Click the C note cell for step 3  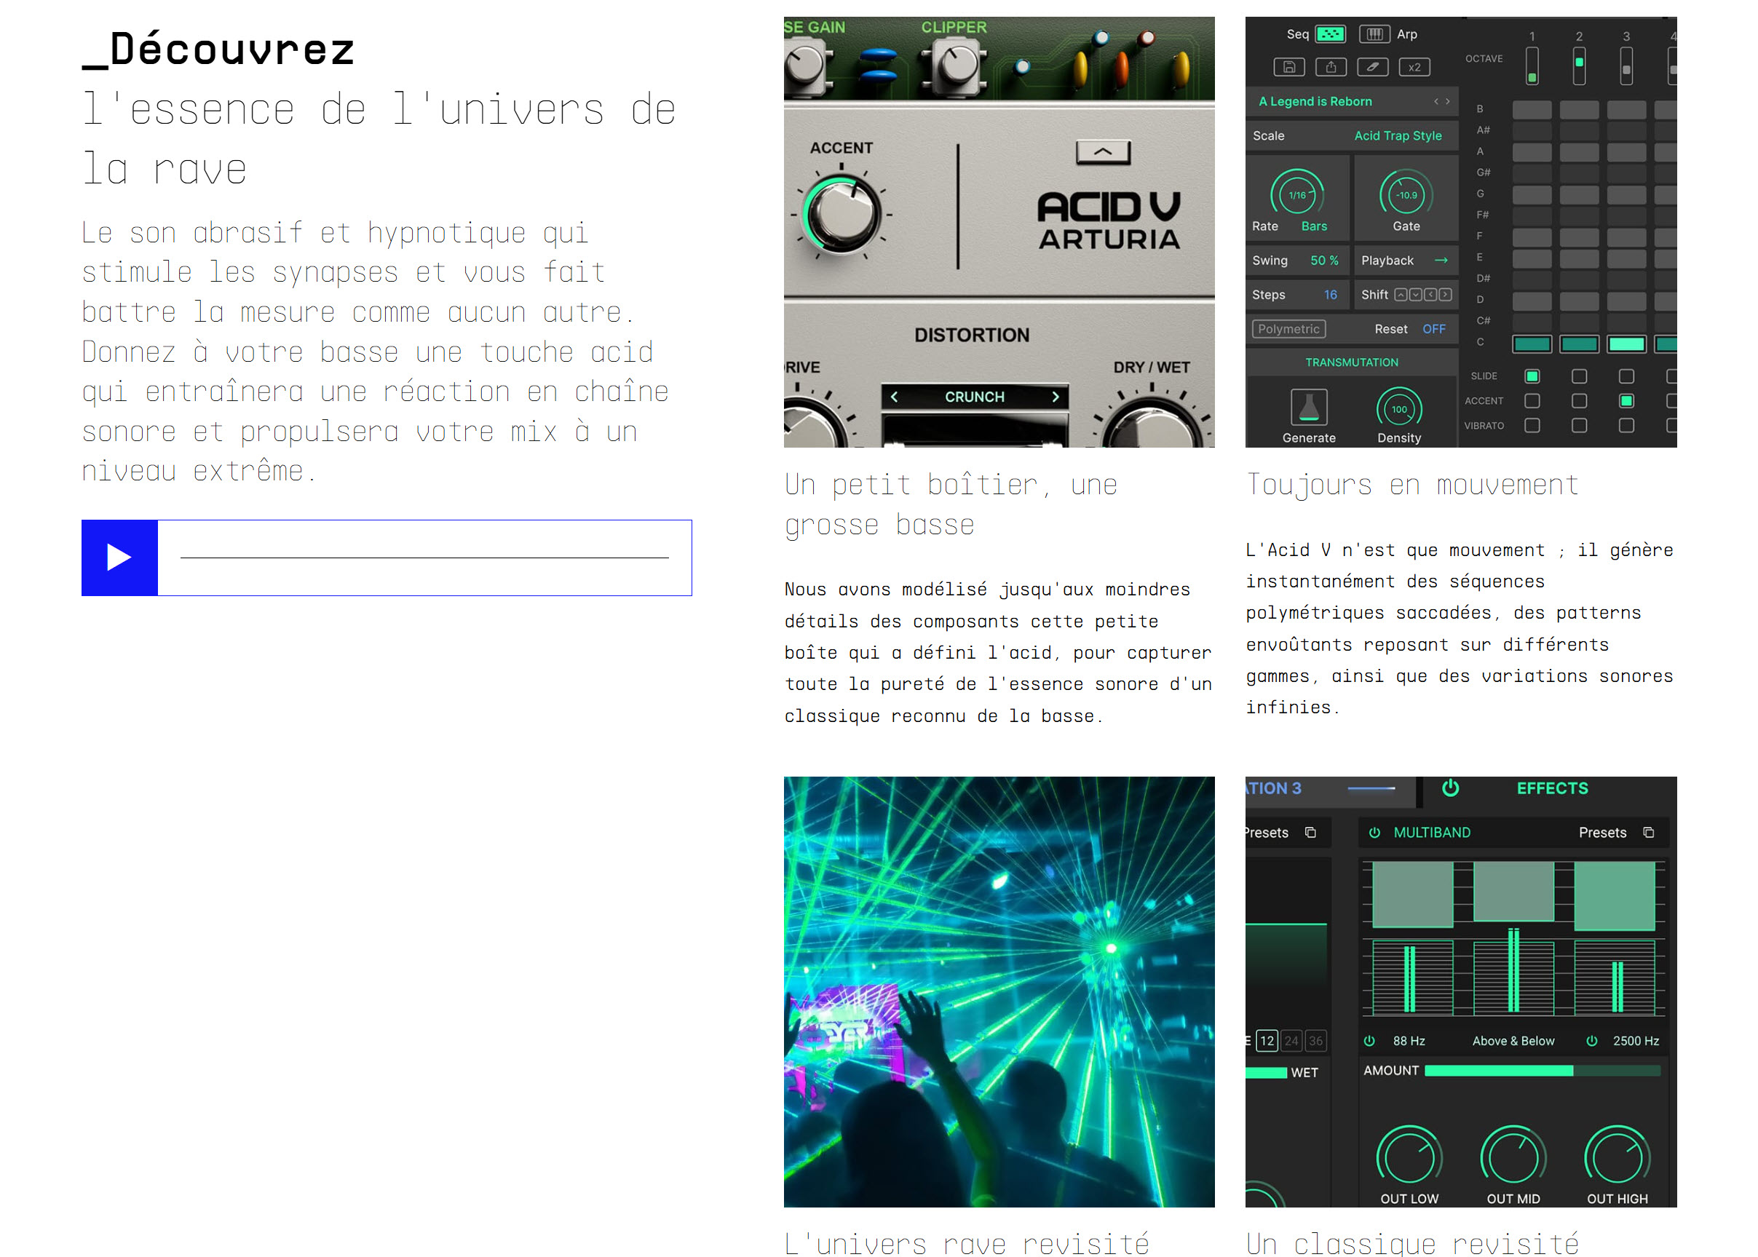[1626, 344]
